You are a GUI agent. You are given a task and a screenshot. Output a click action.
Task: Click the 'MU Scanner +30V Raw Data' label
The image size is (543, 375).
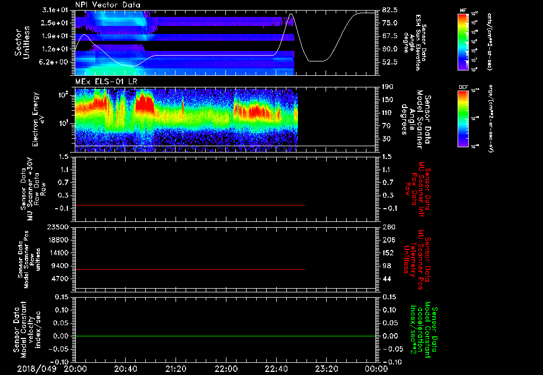[x=33, y=189]
